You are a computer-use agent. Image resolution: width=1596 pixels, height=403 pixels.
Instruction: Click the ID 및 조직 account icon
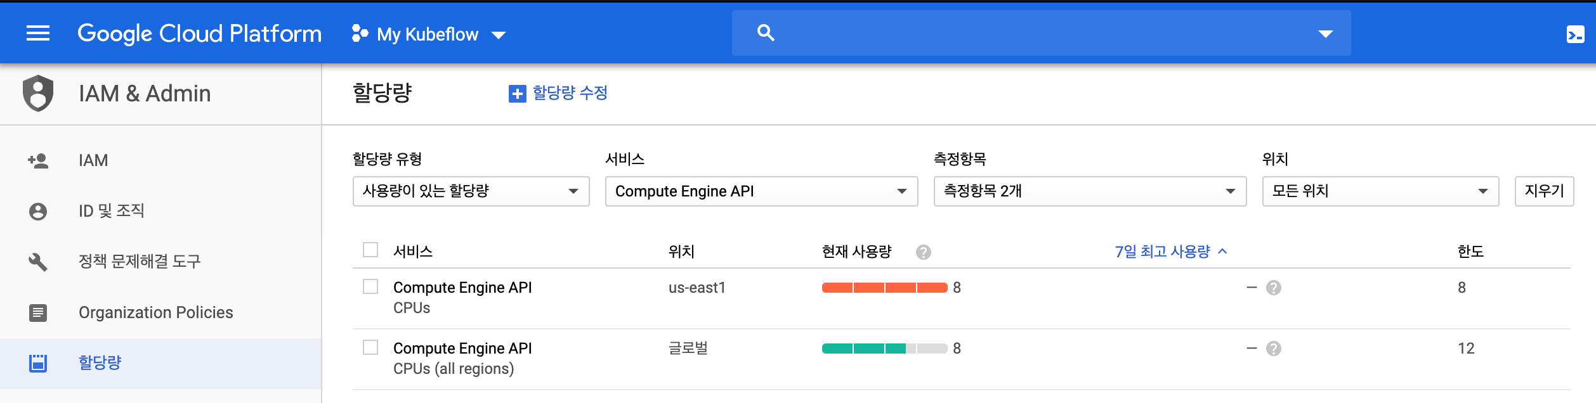[x=38, y=212]
